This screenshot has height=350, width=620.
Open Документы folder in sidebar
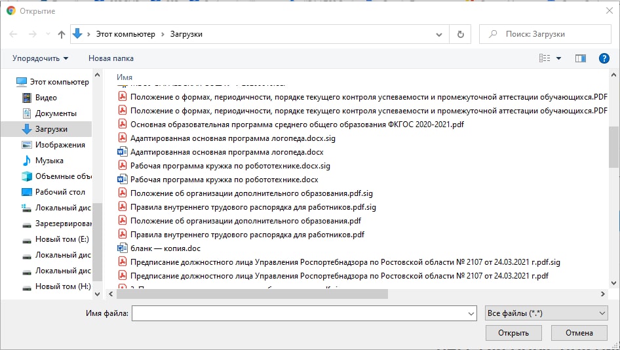point(49,113)
